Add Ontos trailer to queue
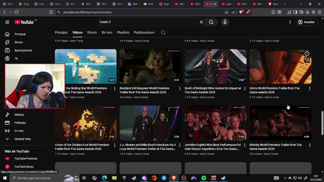Viewport: 324px width, 182px height. point(307,60)
